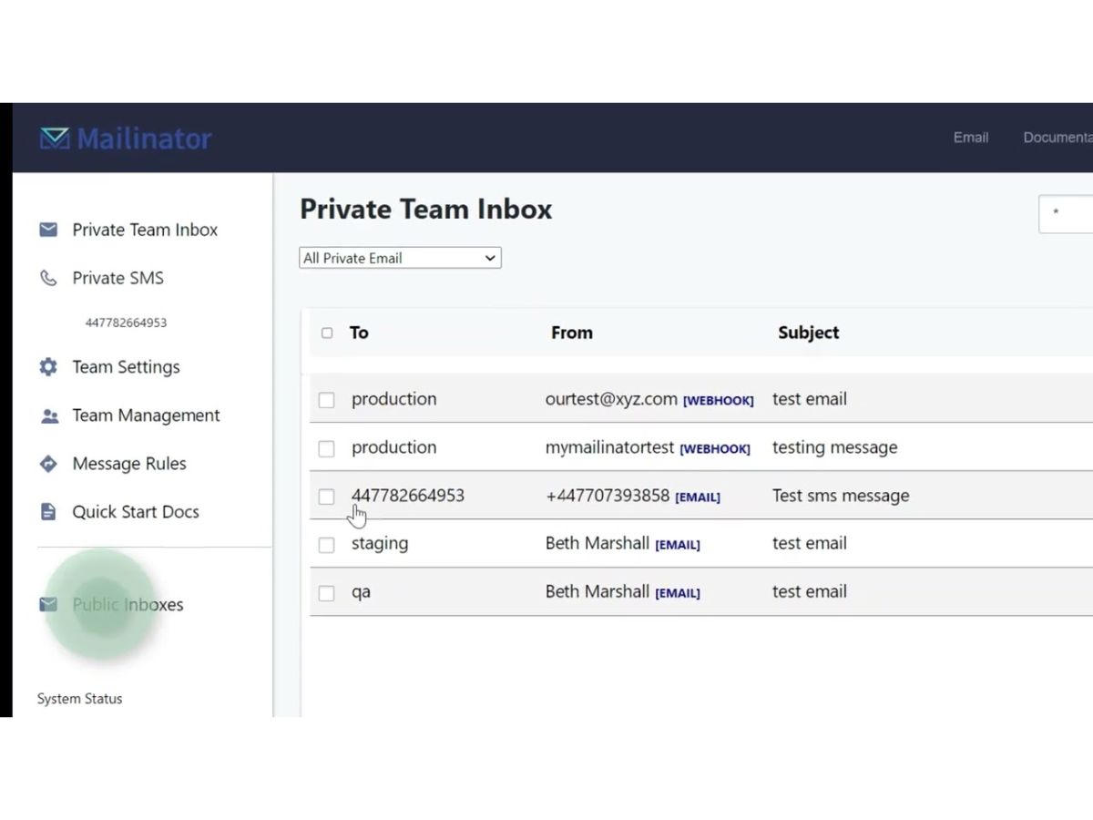Open the All Private Email dropdown
The width and height of the screenshot is (1093, 820).
(400, 258)
